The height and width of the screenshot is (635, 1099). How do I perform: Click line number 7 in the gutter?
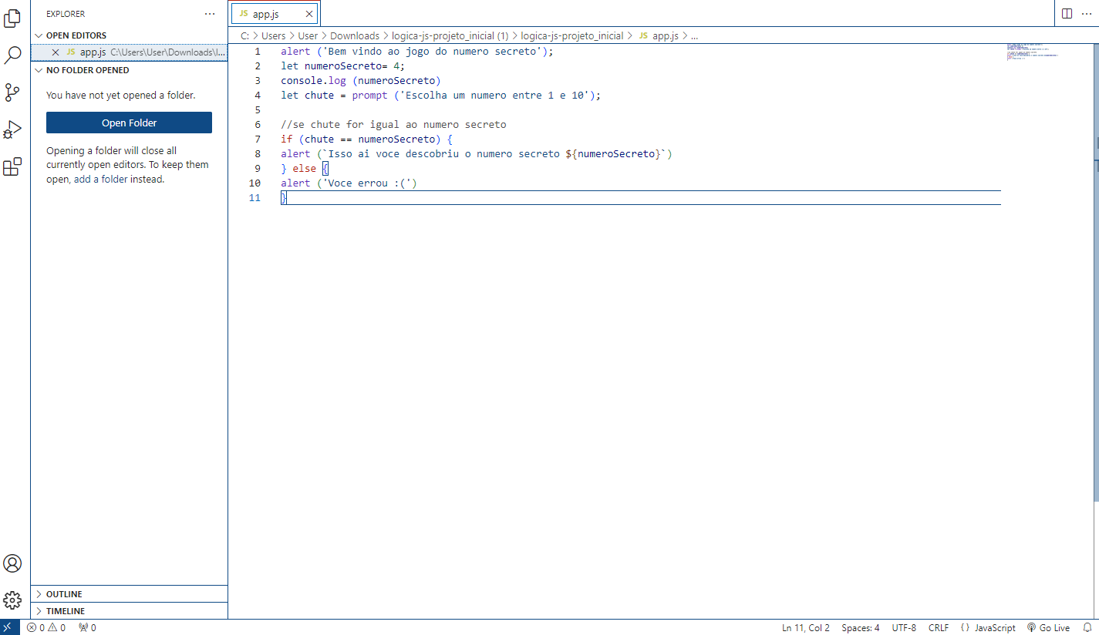(x=258, y=139)
